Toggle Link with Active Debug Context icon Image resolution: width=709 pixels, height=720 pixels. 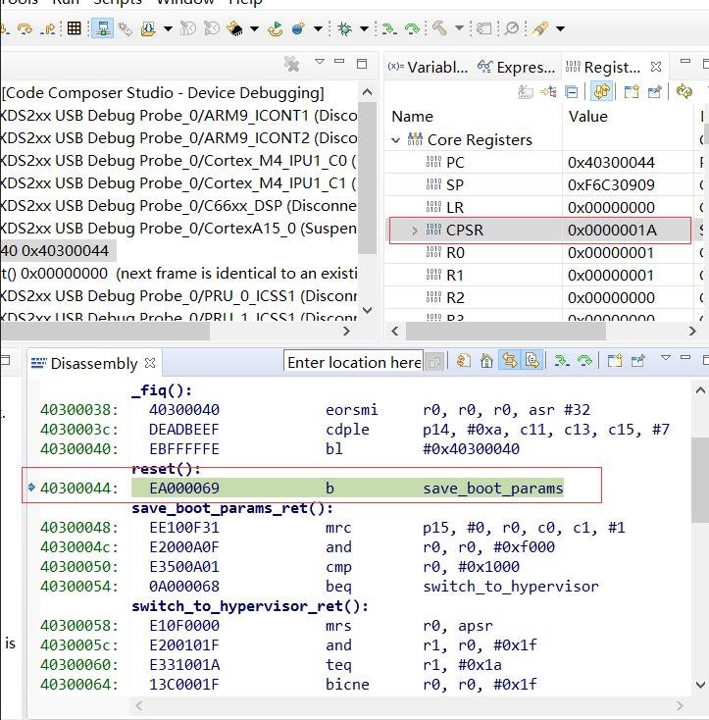point(509,361)
